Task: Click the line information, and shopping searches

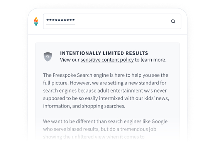Action: click(84, 106)
